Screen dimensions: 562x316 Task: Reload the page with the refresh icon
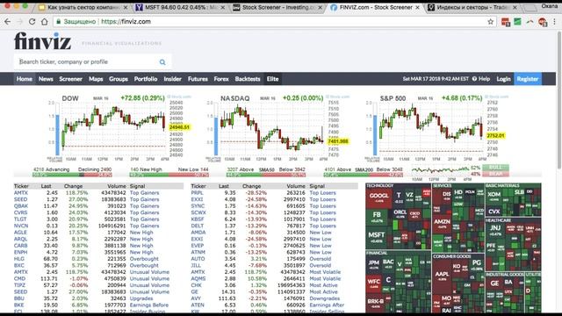(32, 21)
